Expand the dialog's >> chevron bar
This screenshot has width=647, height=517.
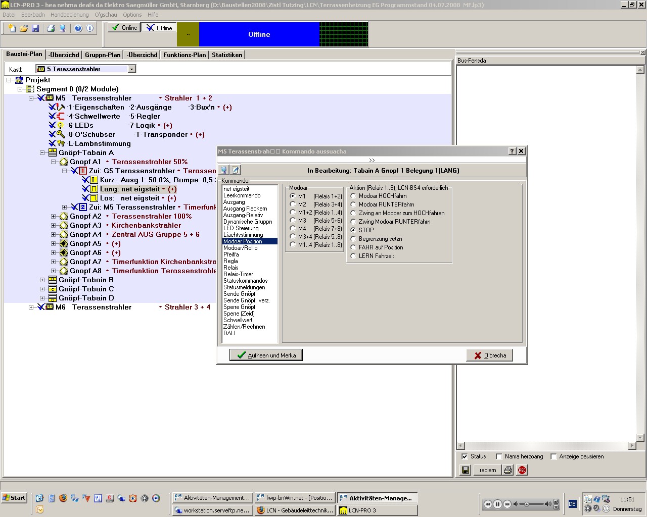(372, 160)
